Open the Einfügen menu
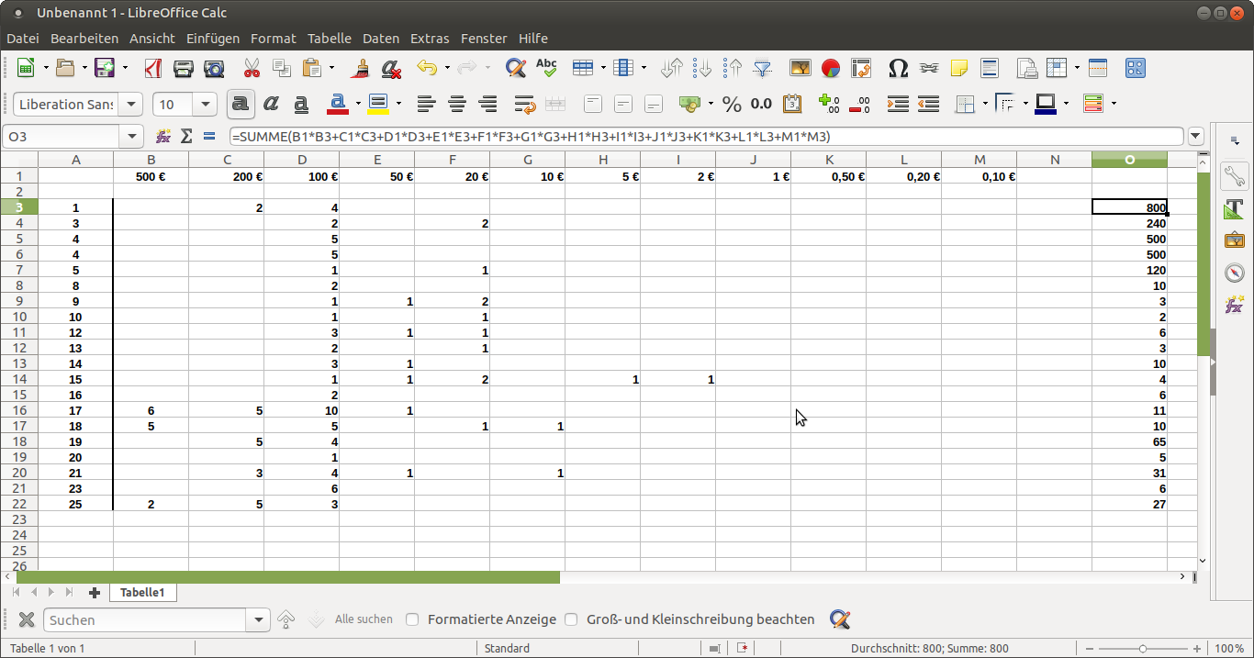 (x=213, y=39)
